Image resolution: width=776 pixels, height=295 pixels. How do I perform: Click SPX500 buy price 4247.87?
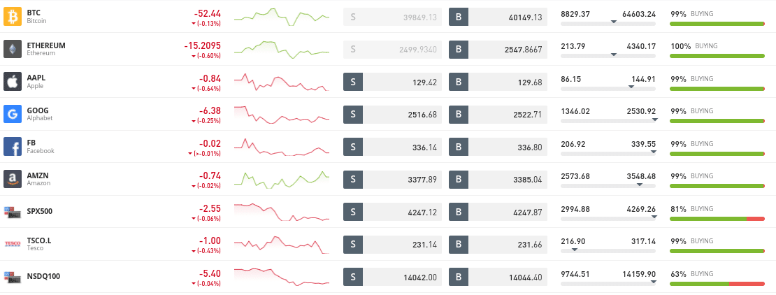528,212
